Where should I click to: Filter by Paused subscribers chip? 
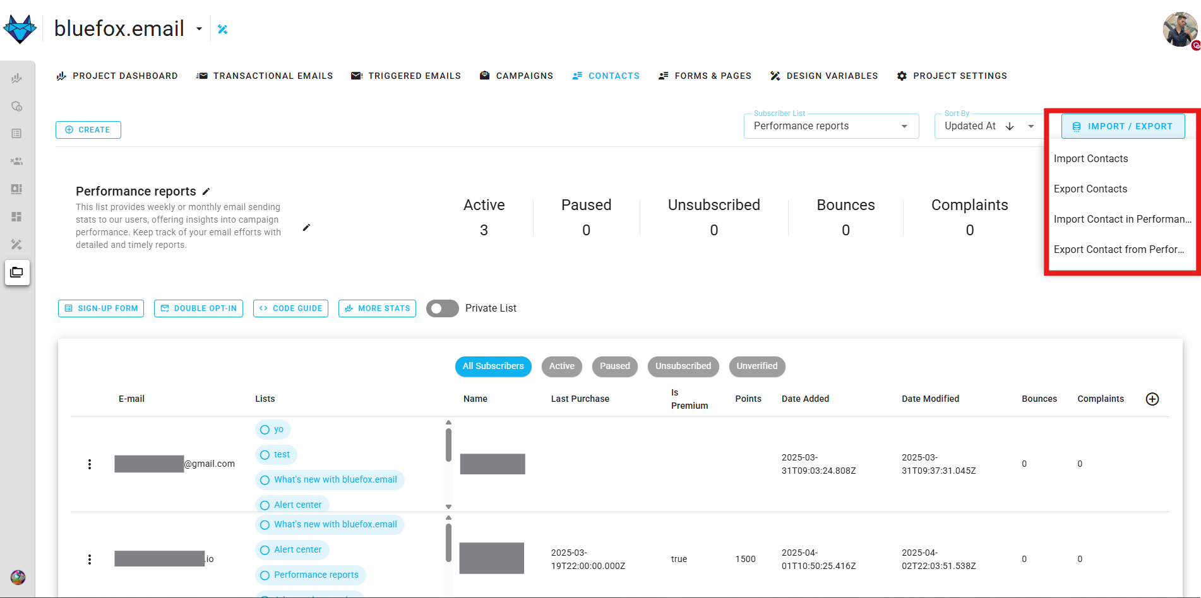615,366
